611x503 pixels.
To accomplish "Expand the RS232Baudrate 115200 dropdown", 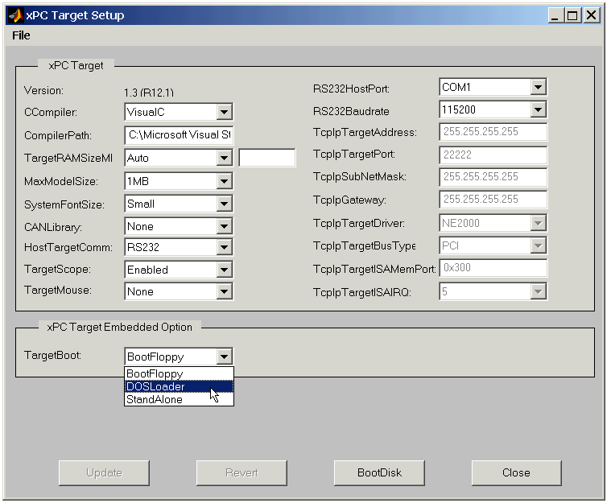I will coord(493,109).
